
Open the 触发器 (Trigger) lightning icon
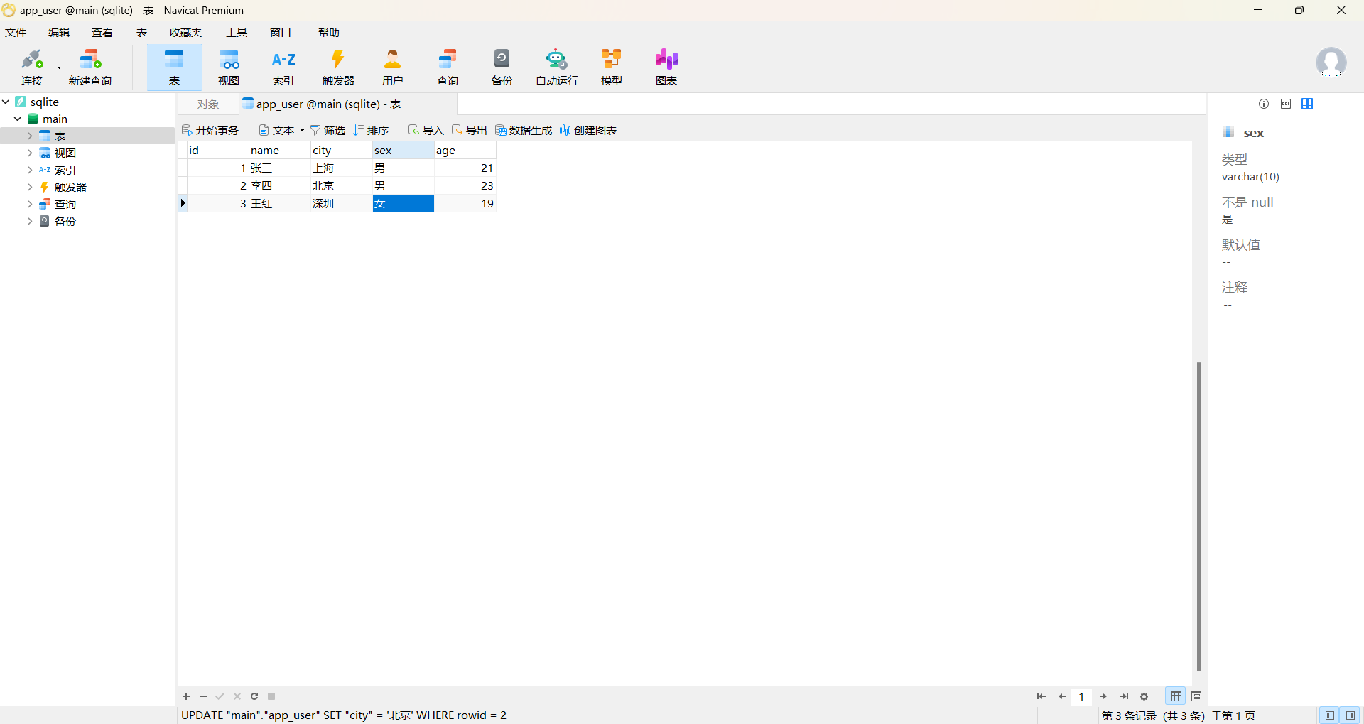click(338, 67)
